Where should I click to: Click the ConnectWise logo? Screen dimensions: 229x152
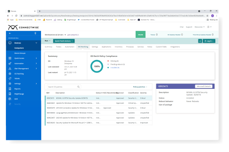coord(23,27)
